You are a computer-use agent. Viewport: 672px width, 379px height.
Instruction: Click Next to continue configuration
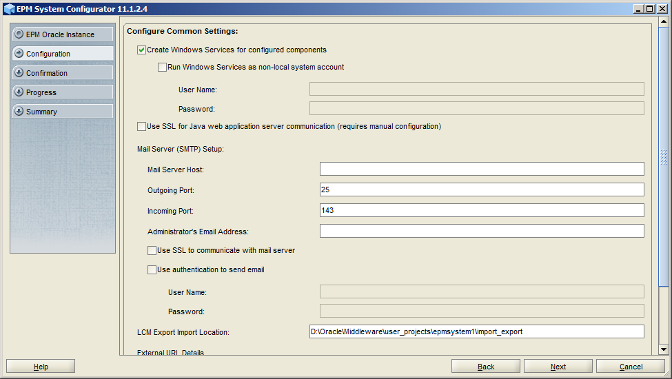(558, 367)
